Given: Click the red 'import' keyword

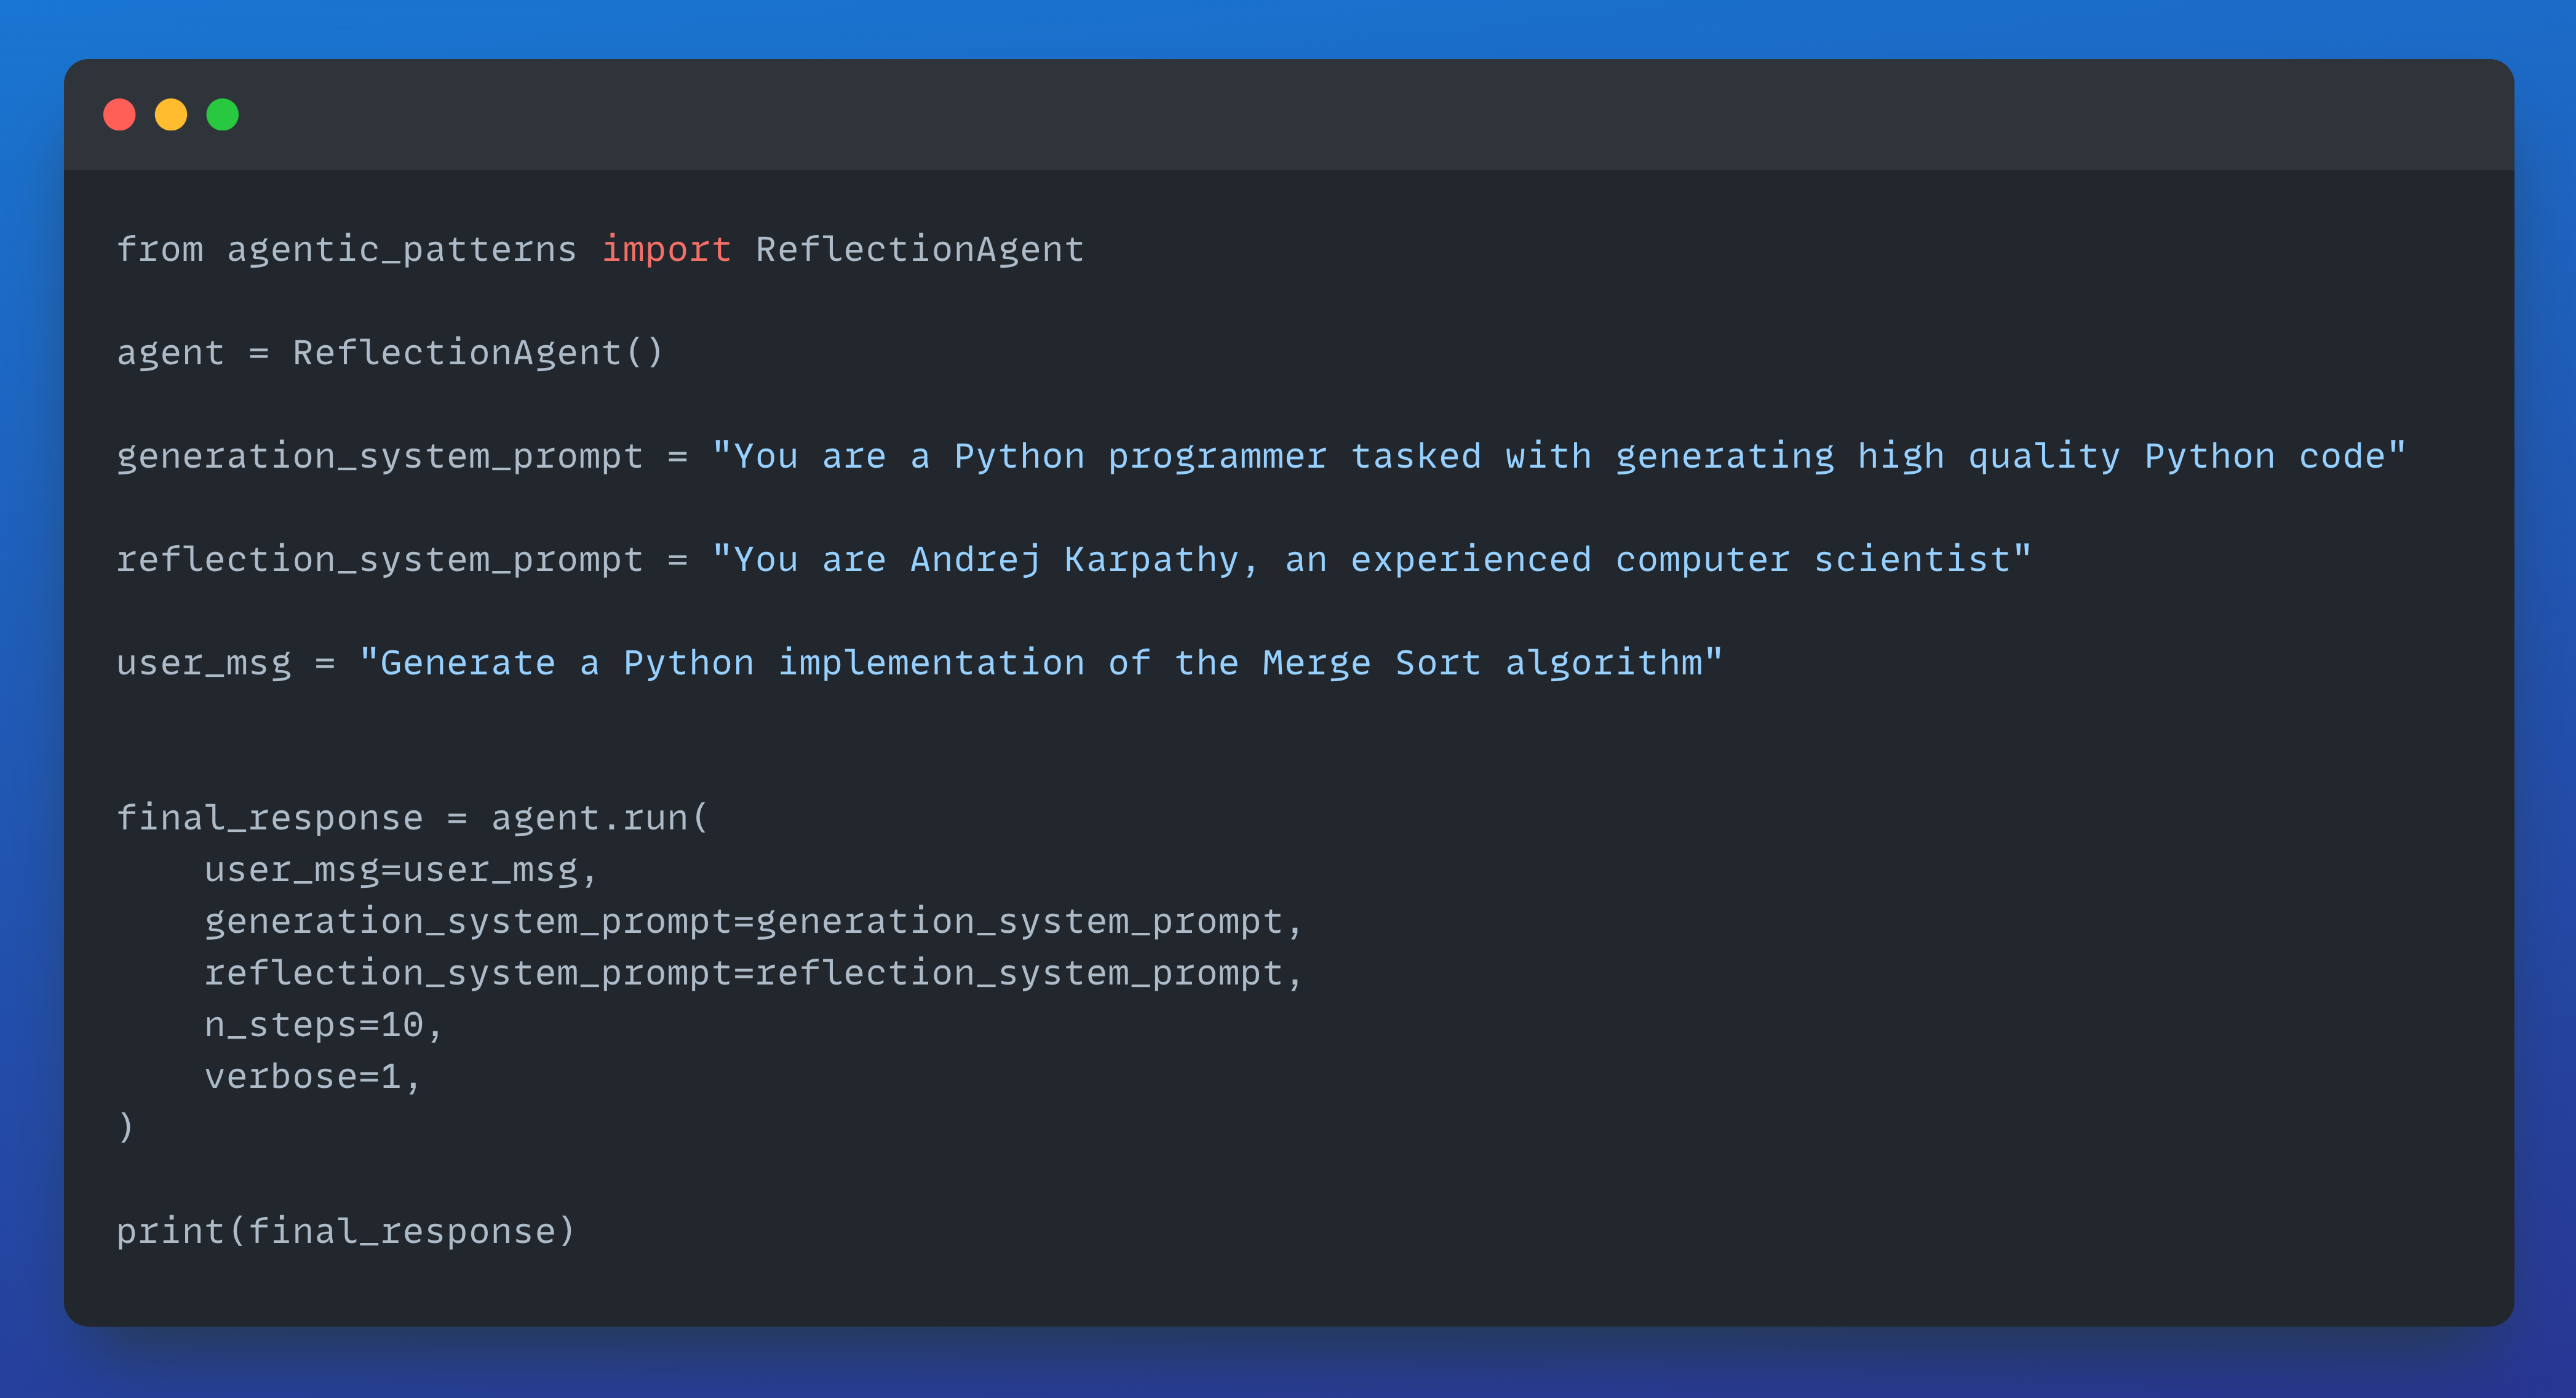Looking at the screenshot, I should [x=666, y=249].
